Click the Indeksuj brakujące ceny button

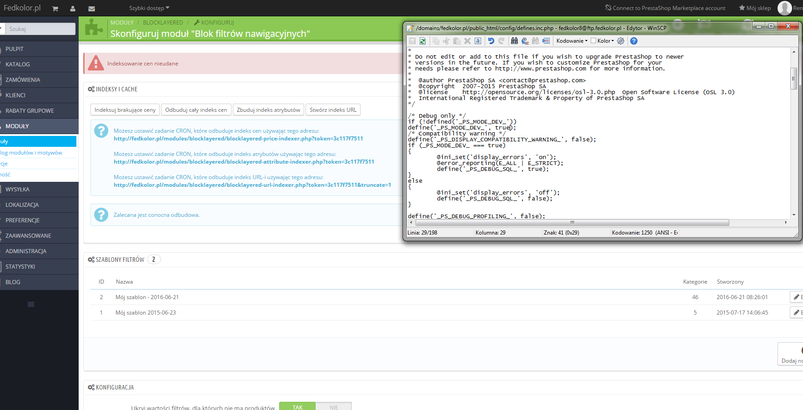[x=125, y=110]
